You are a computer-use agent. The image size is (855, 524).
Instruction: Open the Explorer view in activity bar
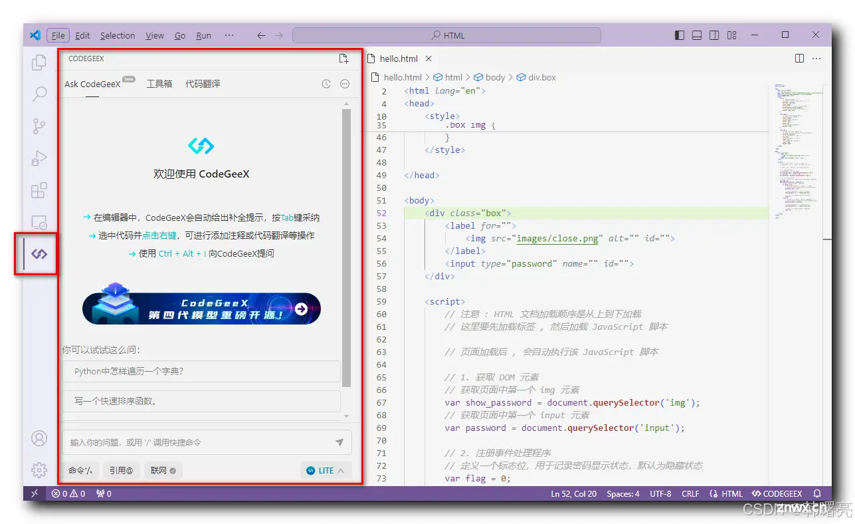(x=39, y=63)
